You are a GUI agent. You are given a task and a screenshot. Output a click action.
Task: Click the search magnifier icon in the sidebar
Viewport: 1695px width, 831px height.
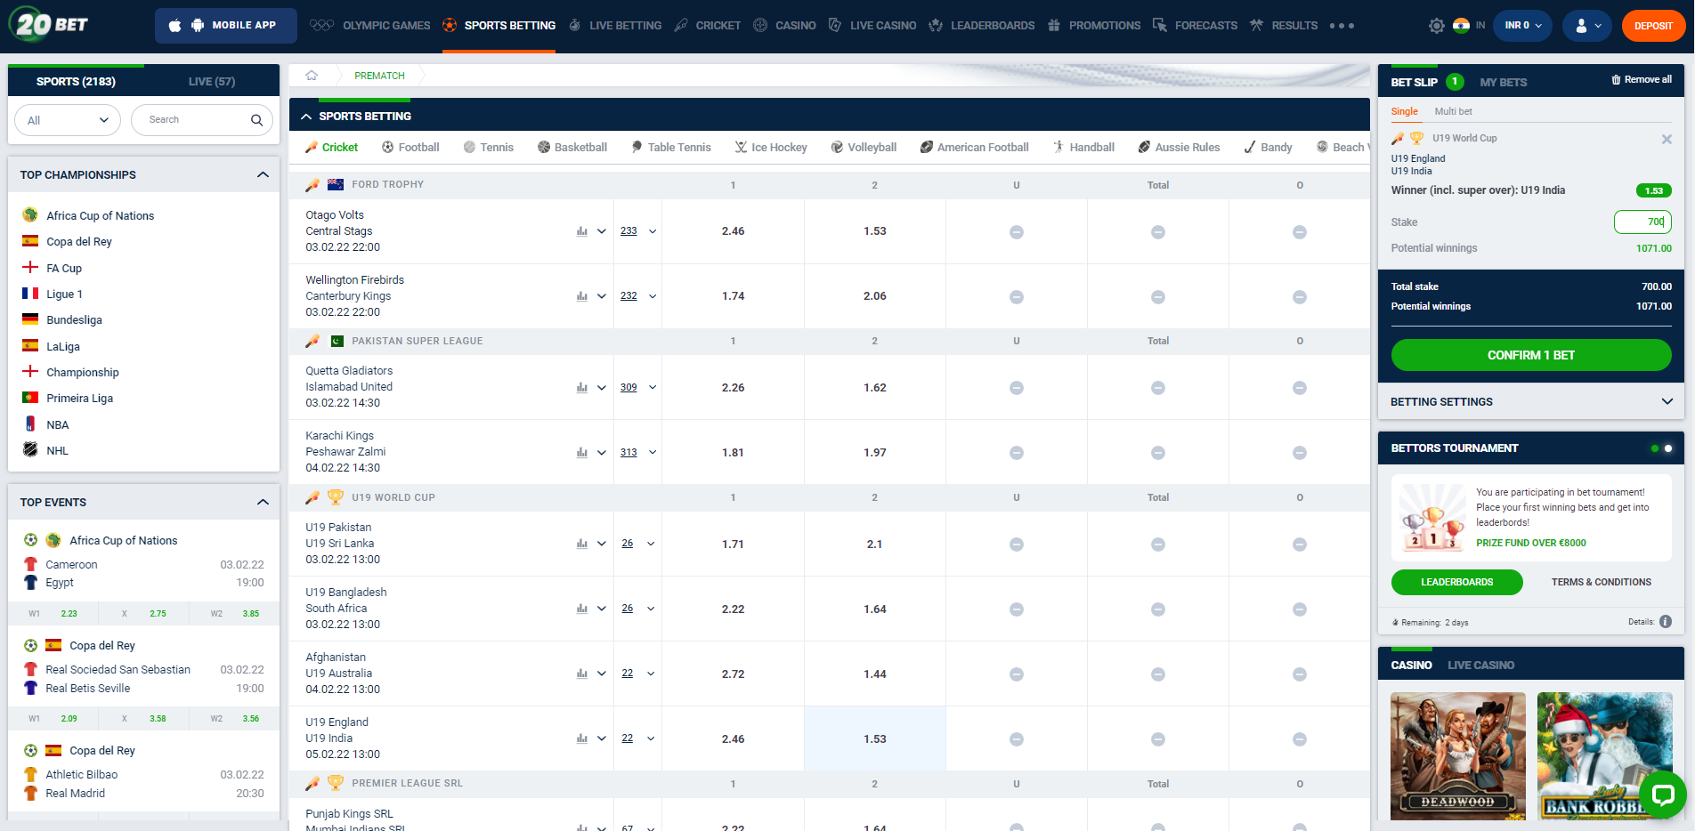tap(255, 119)
